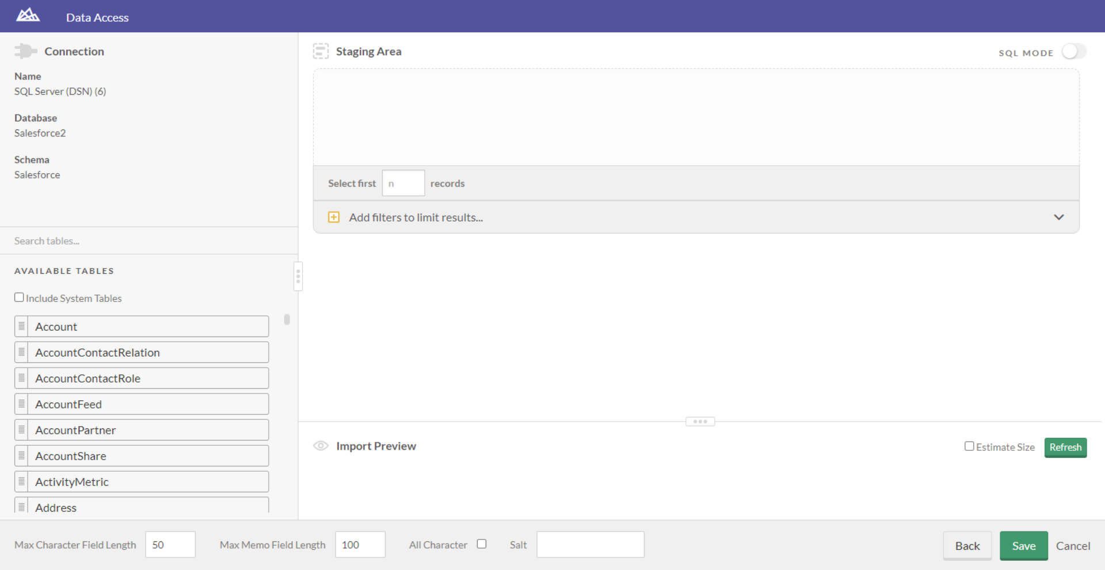The width and height of the screenshot is (1105, 570).
Task: Select the AccountPartner table
Action: pos(147,430)
